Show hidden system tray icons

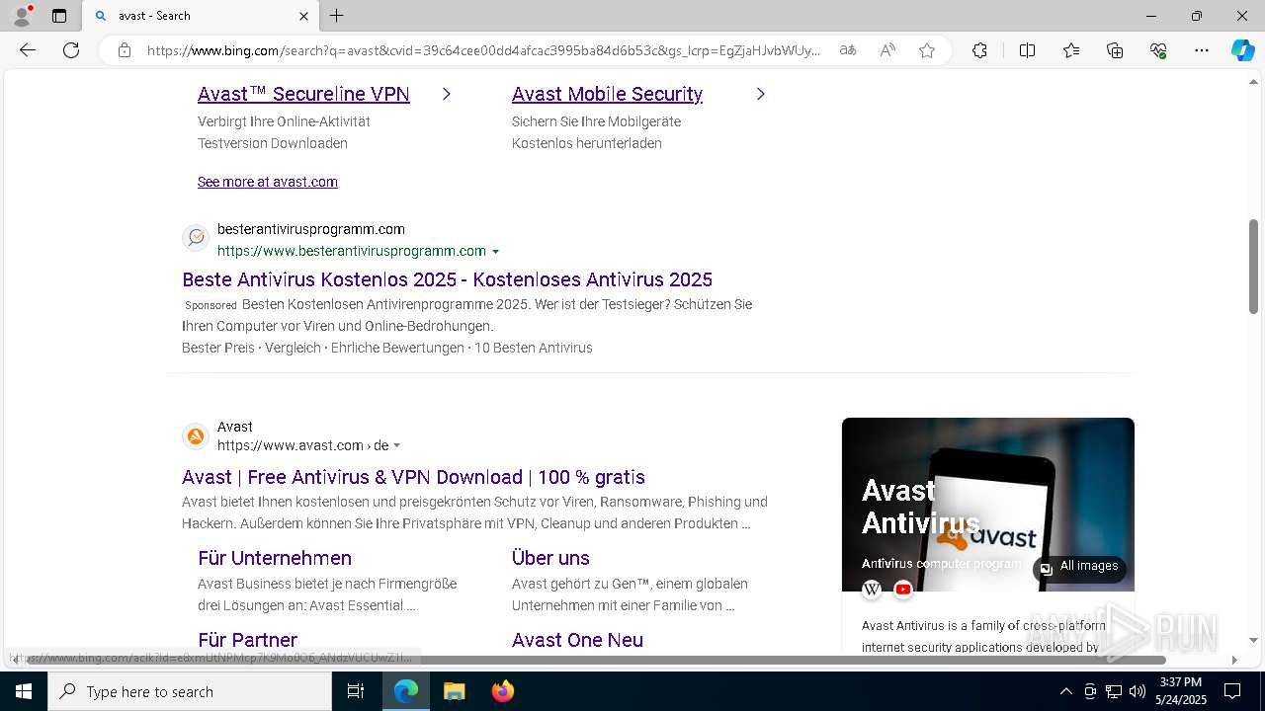(x=1065, y=691)
